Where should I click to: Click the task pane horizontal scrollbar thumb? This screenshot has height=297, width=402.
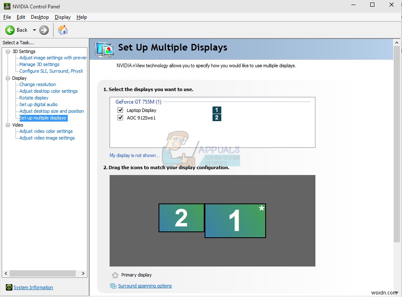coord(43,273)
